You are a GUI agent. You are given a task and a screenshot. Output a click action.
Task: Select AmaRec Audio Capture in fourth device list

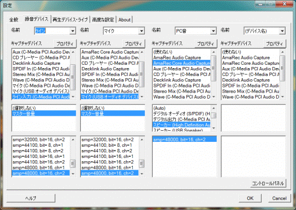[x=250, y=58]
